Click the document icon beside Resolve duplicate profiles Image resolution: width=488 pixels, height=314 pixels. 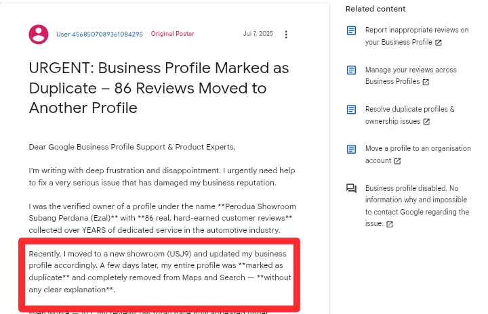[351, 110]
